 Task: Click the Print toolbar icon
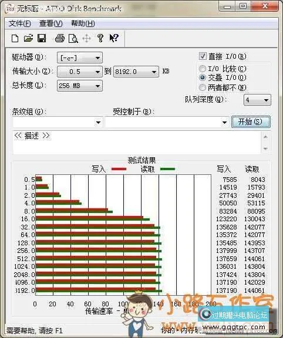point(60,38)
